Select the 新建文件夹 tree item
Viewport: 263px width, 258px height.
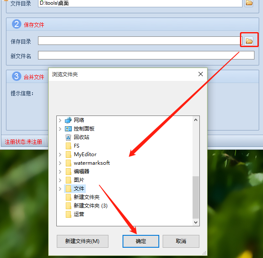[87, 197]
